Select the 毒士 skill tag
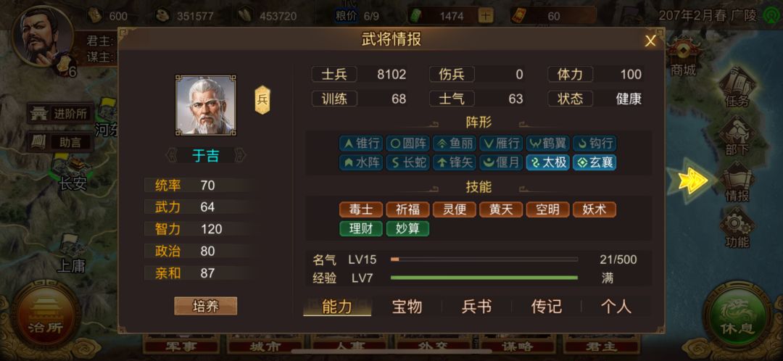This screenshot has width=783, height=361. point(361,209)
